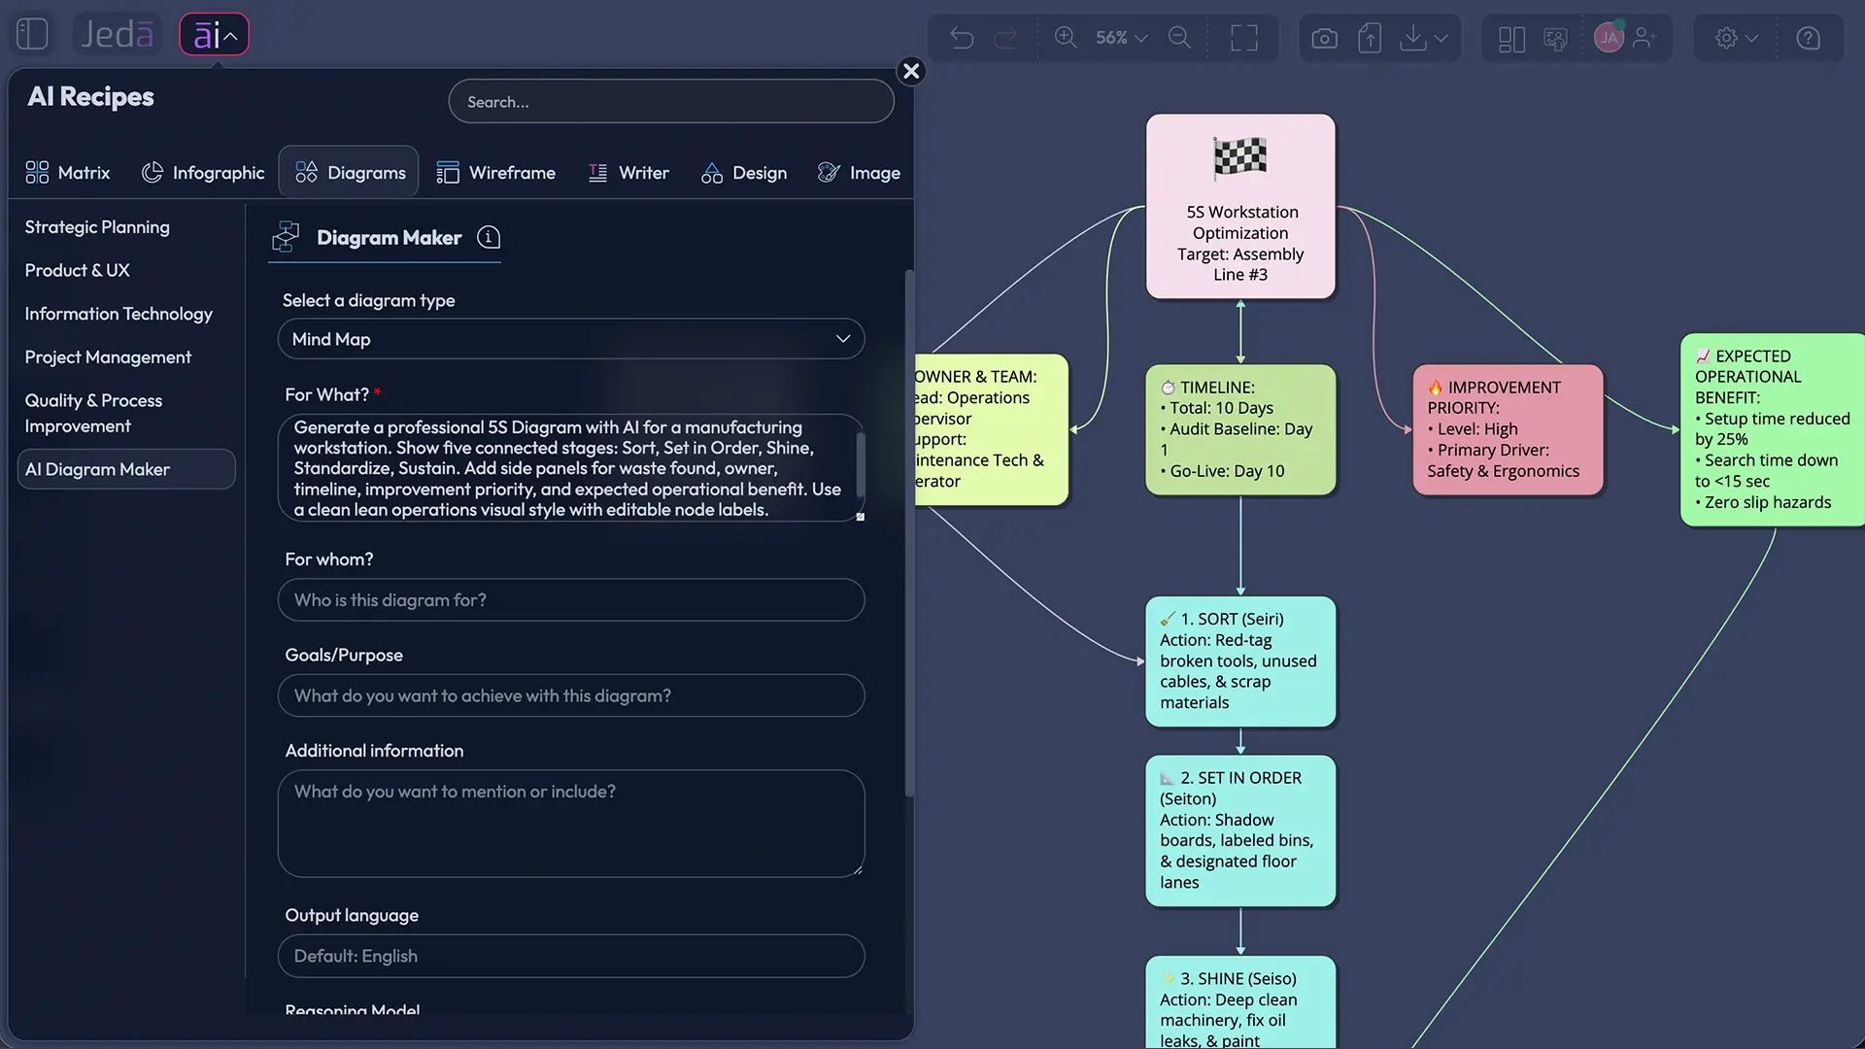
Task: Select the Diagrams tab
Action: [x=350, y=173]
